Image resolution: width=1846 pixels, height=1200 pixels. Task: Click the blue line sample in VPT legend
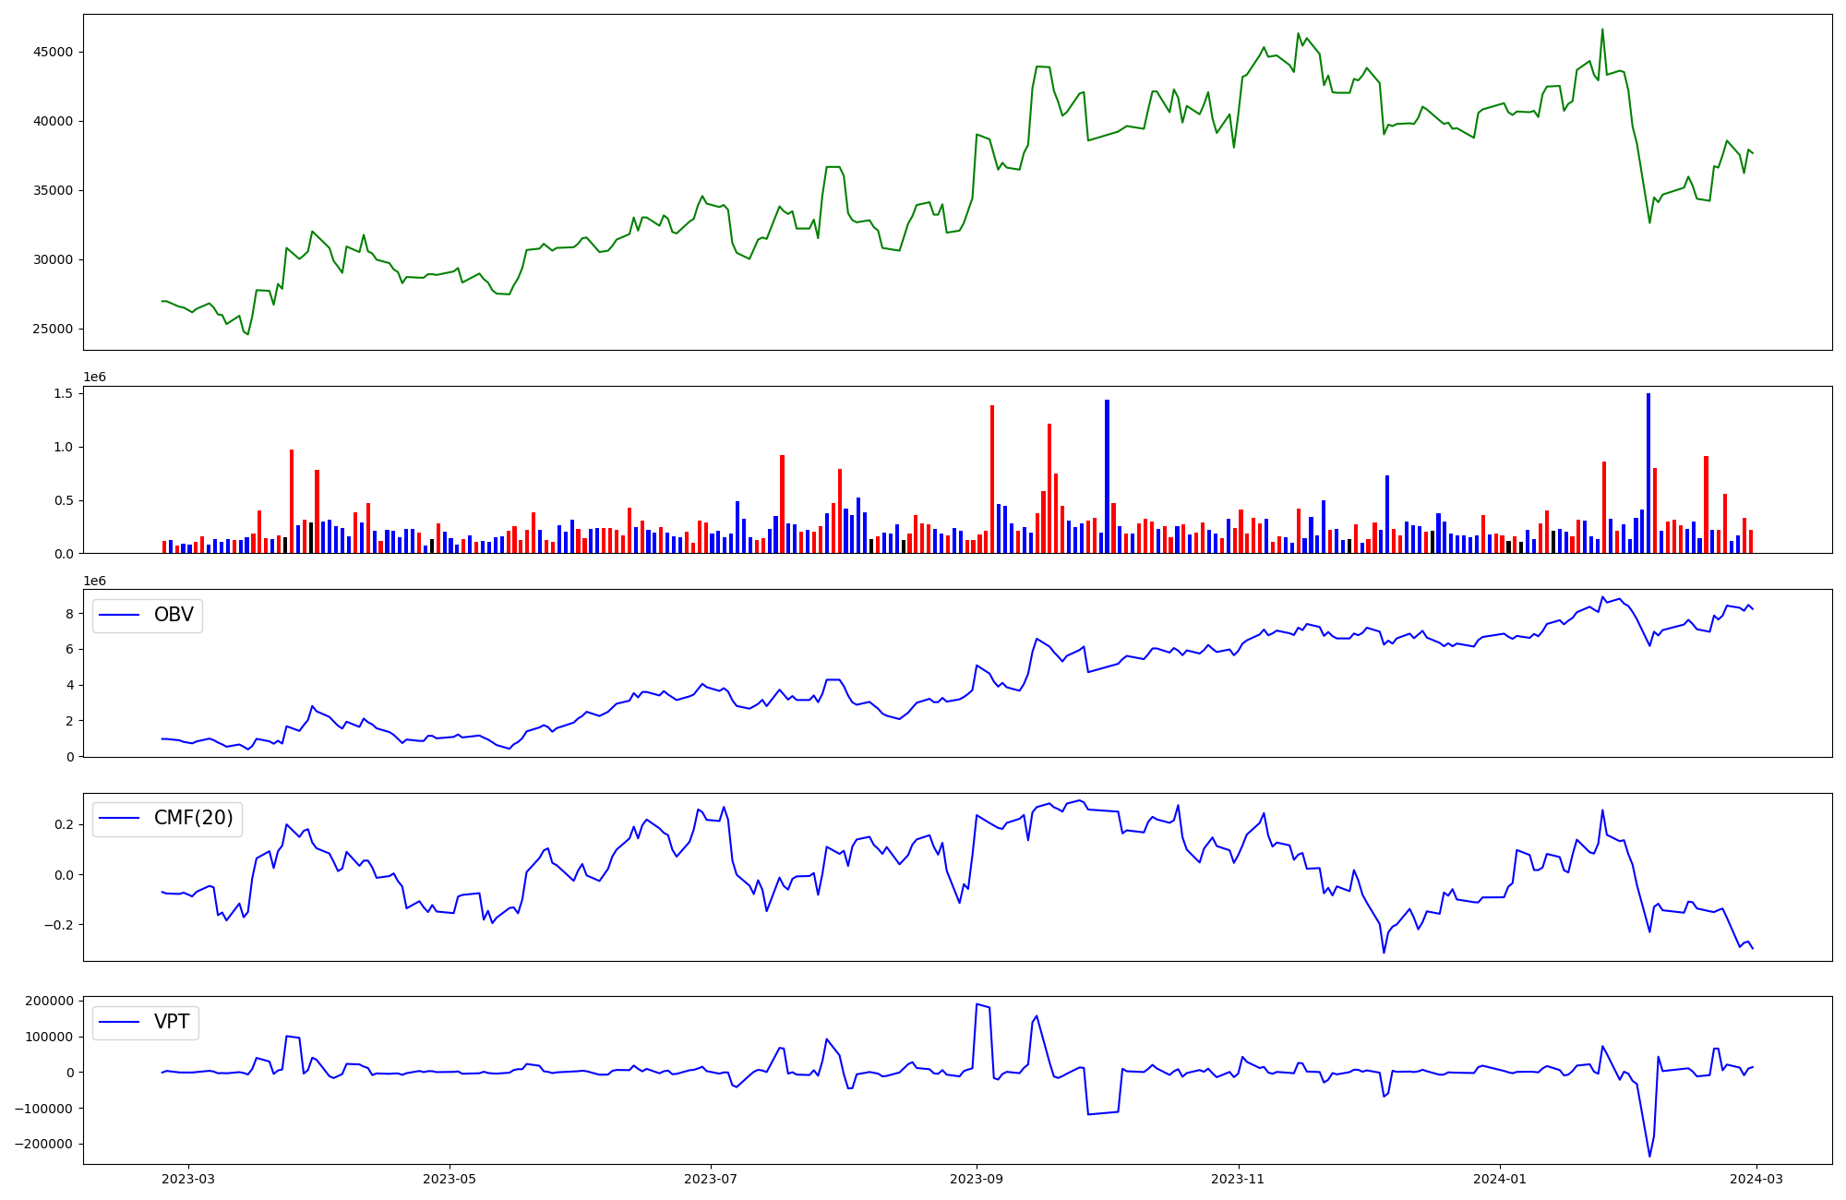pos(119,1022)
